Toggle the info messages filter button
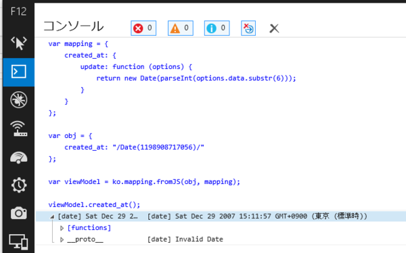Viewport: 406px width, 253px height. click(217, 28)
